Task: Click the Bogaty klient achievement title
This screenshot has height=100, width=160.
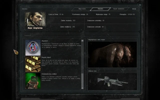Action: click(46, 57)
